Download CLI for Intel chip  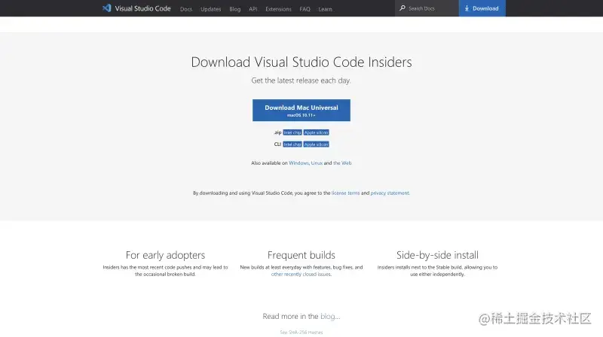pos(292,144)
